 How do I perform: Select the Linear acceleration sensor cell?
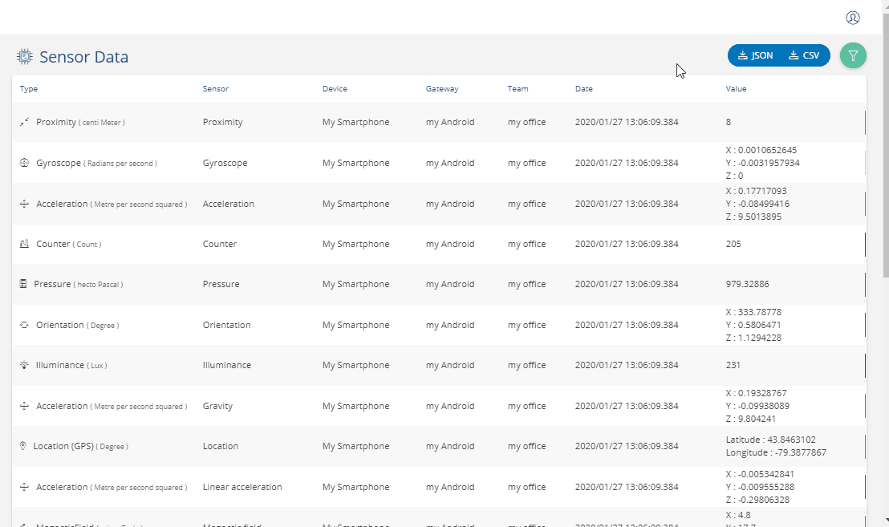click(x=242, y=487)
